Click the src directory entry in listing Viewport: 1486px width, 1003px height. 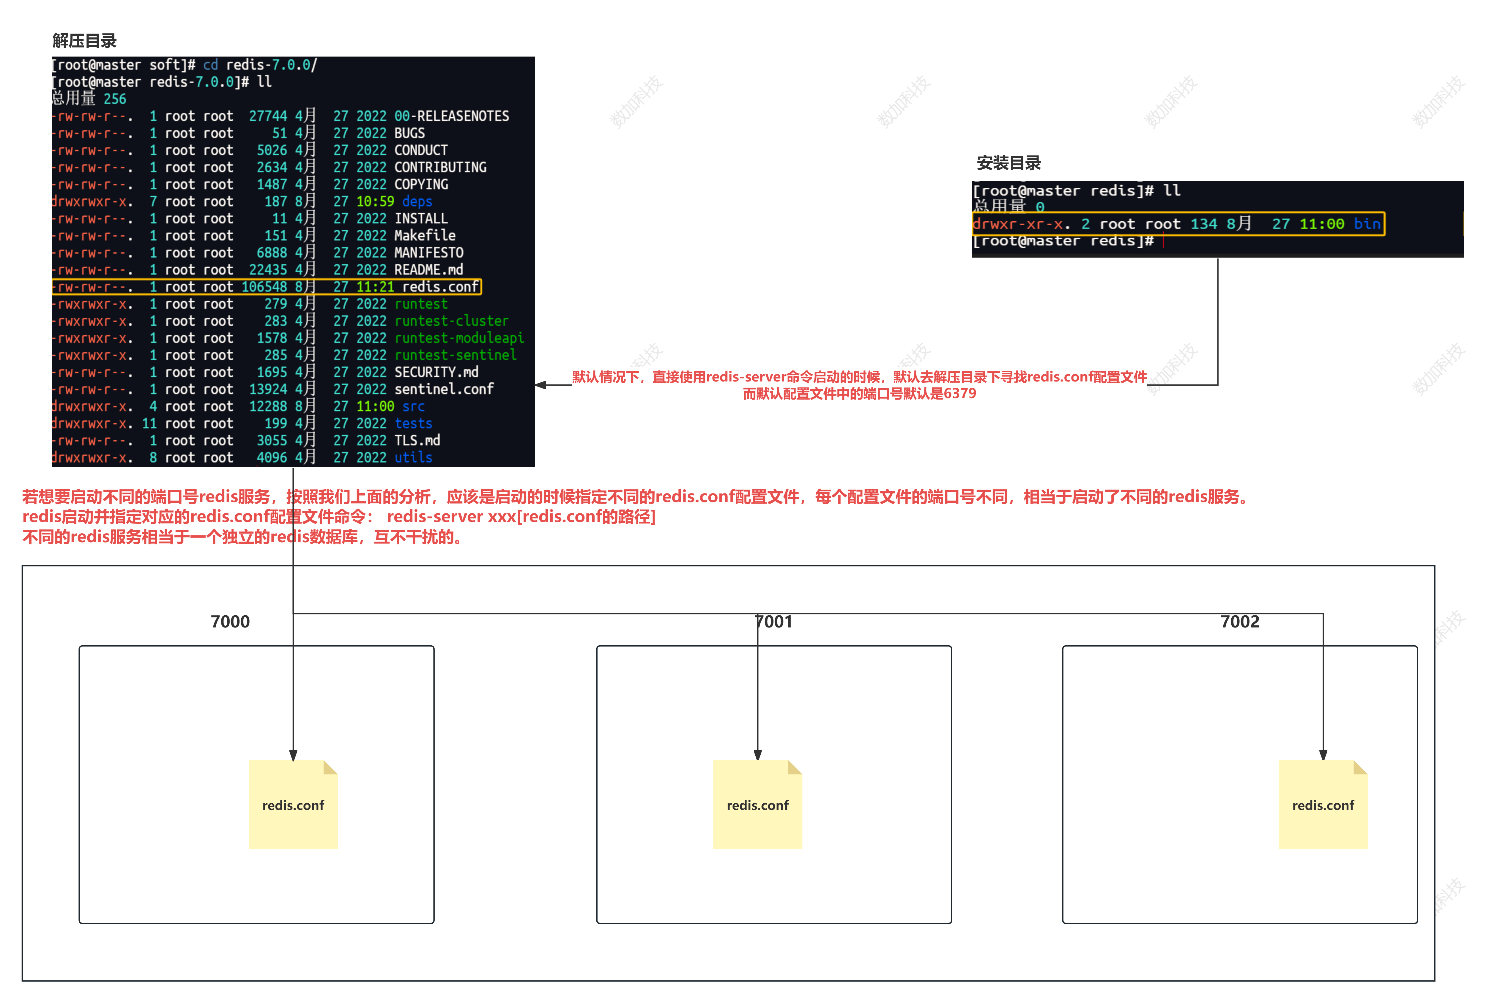pos(413,406)
